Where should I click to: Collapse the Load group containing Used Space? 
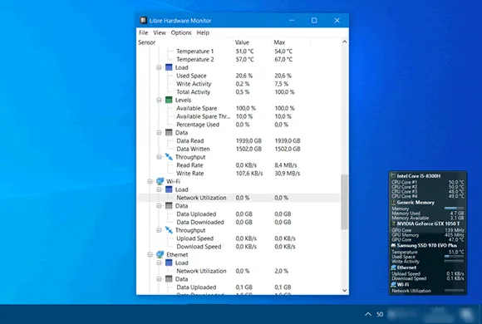click(x=159, y=67)
